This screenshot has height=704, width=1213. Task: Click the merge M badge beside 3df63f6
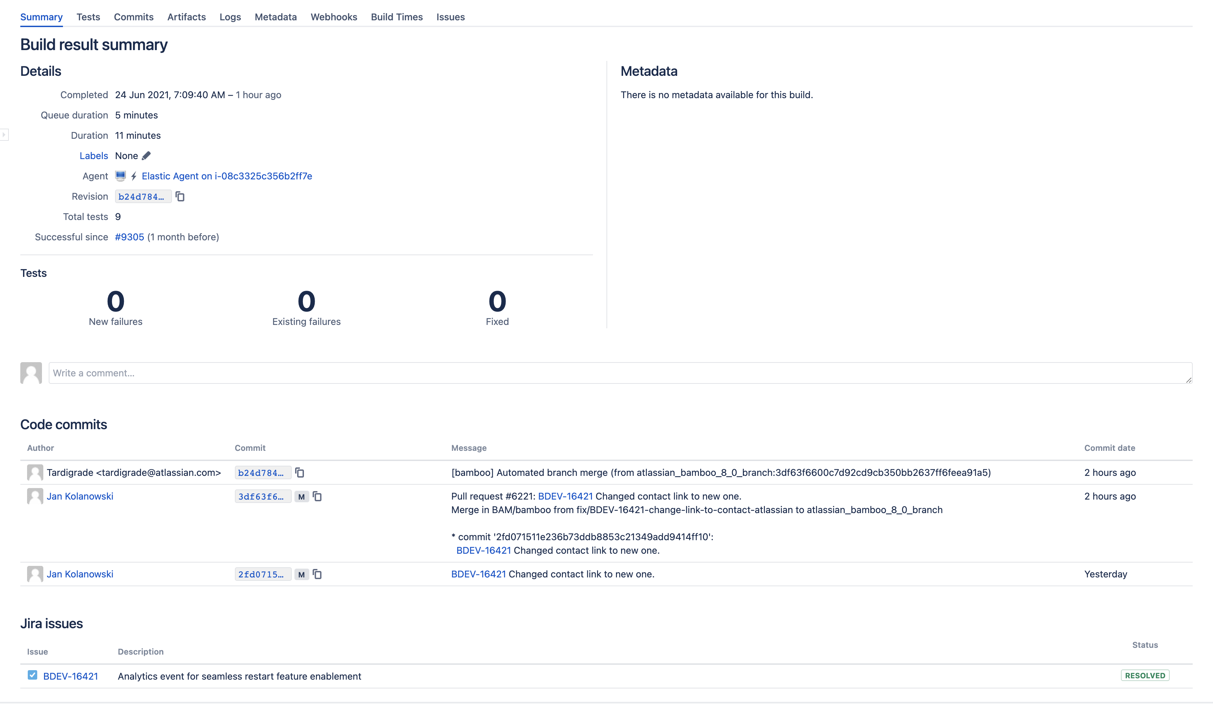[301, 497]
